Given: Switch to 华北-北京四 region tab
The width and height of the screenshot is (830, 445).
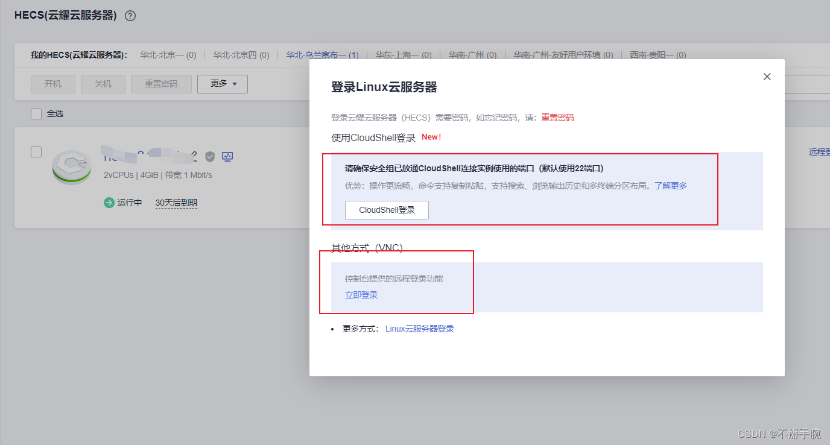Looking at the screenshot, I should [x=241, y=55].
